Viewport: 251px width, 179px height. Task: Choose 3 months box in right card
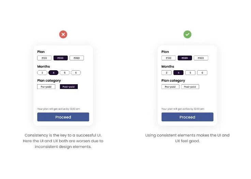(x=166, y=73)
